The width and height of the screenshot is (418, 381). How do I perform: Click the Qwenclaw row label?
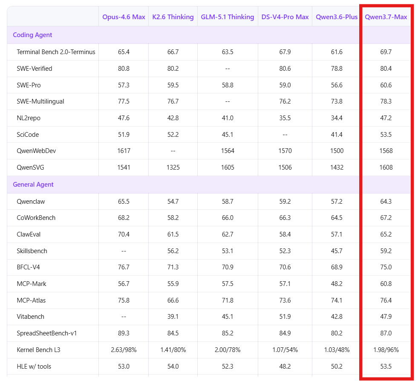(31, 201)
